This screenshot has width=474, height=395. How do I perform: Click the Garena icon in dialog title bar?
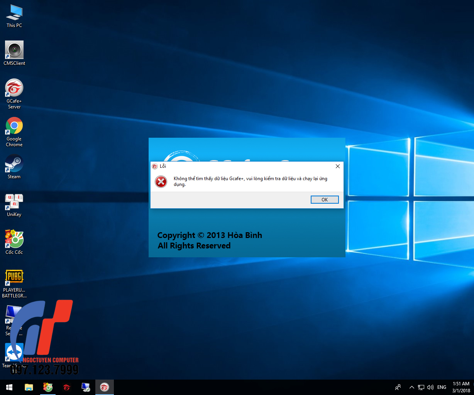pos(155,166)
